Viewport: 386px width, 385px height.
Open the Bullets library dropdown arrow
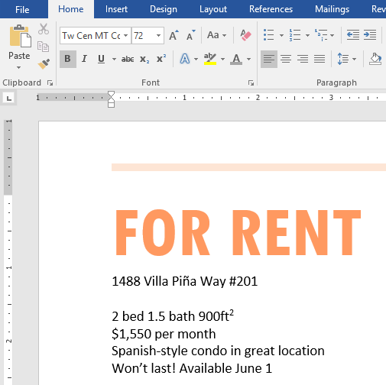click(x=281, y=35)
